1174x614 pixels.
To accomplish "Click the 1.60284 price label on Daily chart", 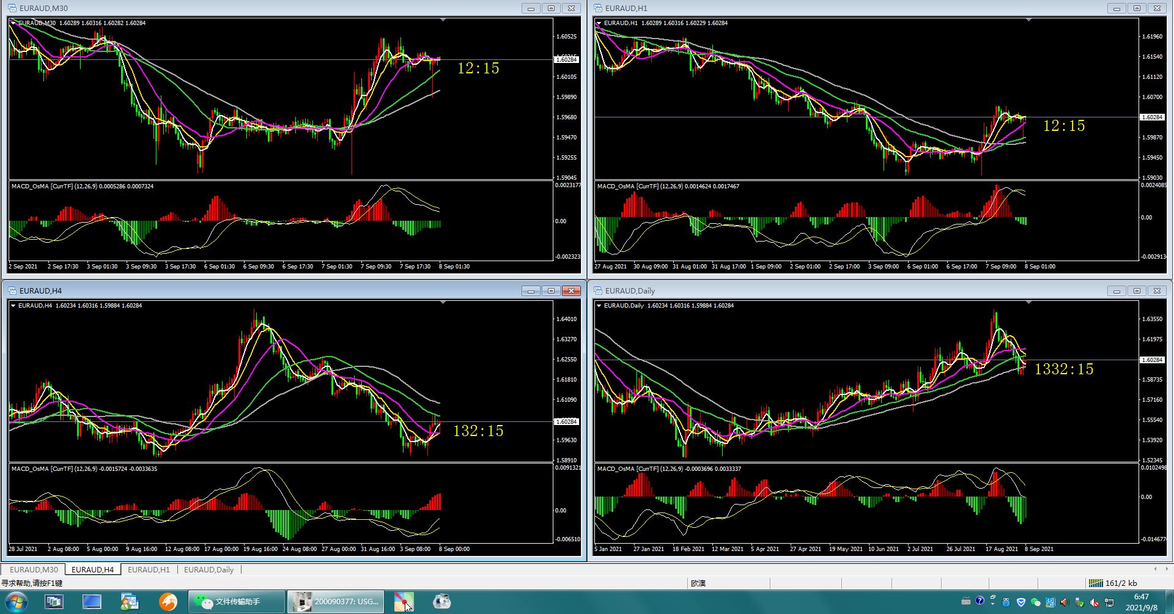I will coord(1152,360).
